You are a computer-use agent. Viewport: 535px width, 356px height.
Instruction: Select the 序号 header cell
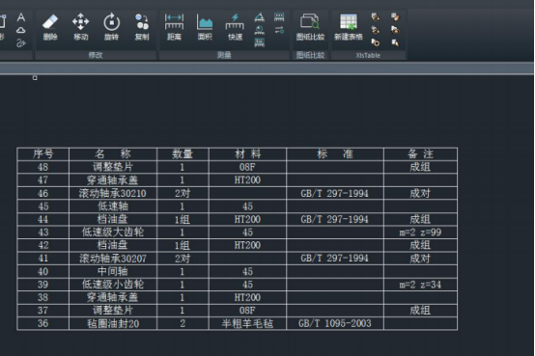[43, 154]
